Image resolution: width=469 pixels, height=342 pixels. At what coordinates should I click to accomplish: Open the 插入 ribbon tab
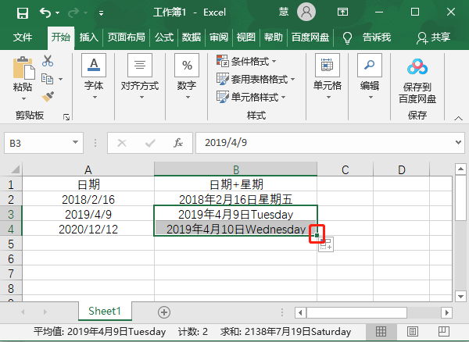click(x=88, y=37)
